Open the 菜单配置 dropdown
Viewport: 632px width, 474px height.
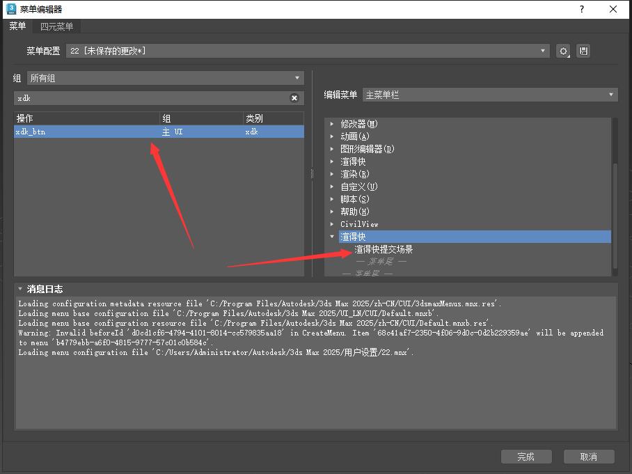(x=544, y=51)
